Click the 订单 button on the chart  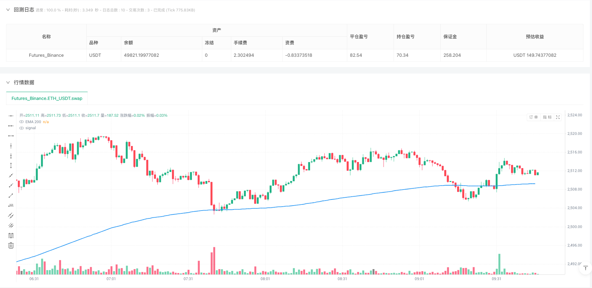[533, 117]
